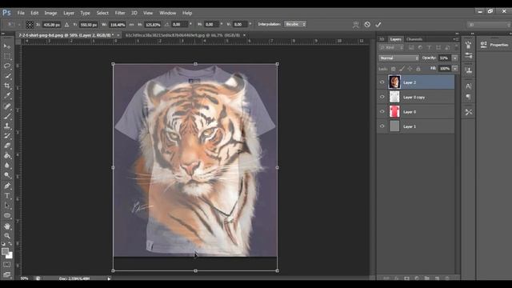Screen dimensions: 512x288
Task: Change screen mode in toolbox
Action: [7, 274]
